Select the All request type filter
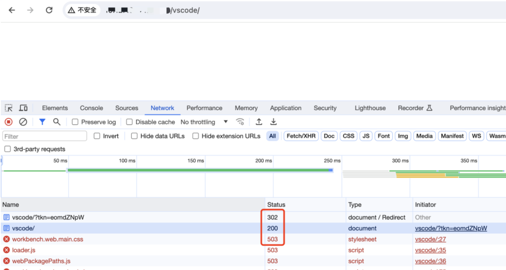Viewport: 506px width, 270px height. pyautogui.click(x=272, y=136)
